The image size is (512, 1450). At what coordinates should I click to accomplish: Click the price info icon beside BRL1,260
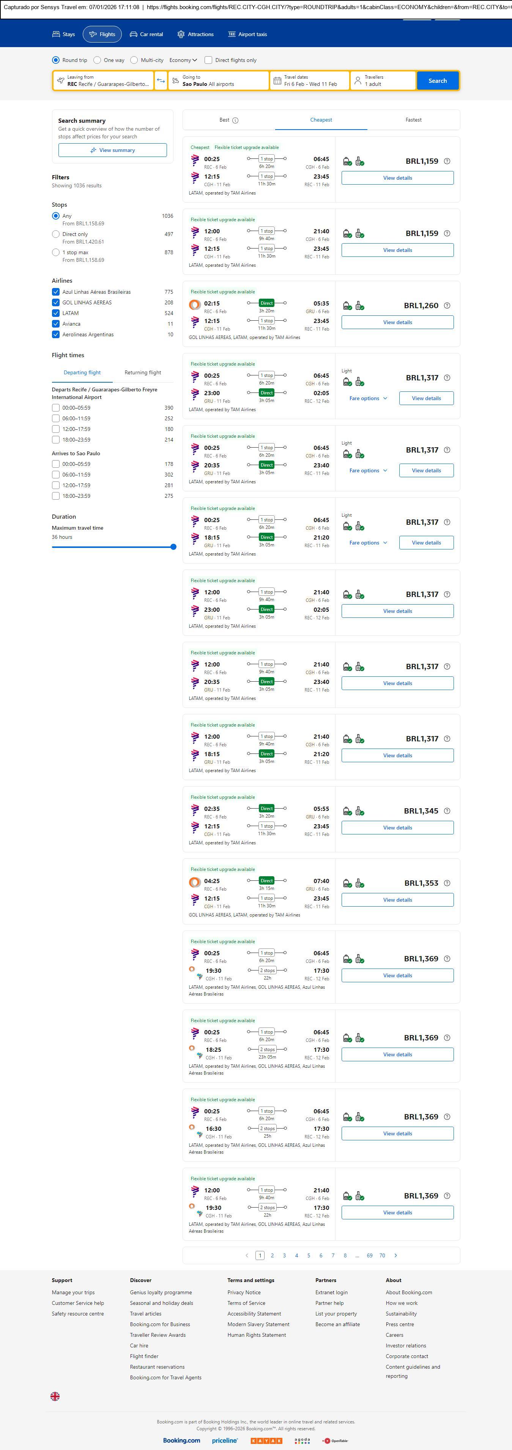click(447, 306)
